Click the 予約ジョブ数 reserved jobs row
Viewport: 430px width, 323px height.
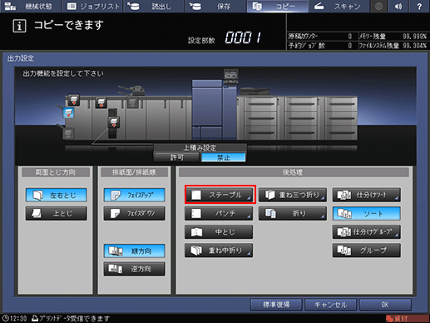tap(322, 46)
